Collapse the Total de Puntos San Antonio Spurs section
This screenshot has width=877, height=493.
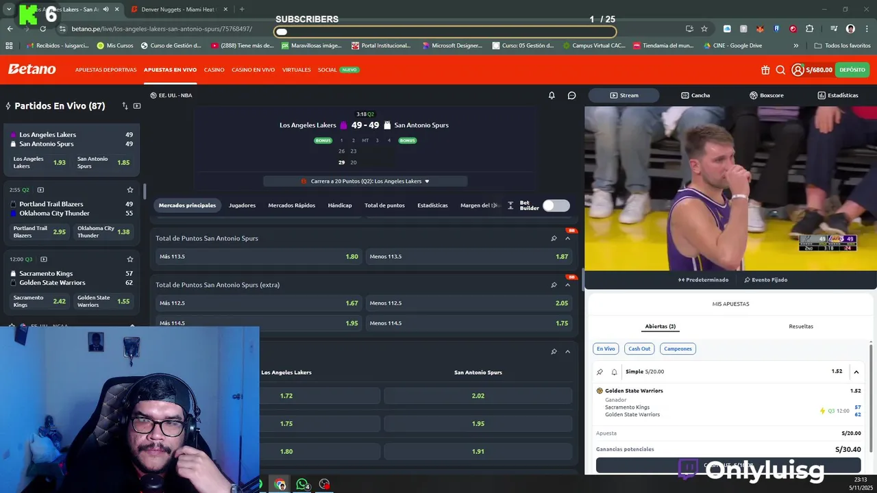(x=567, y=238)
